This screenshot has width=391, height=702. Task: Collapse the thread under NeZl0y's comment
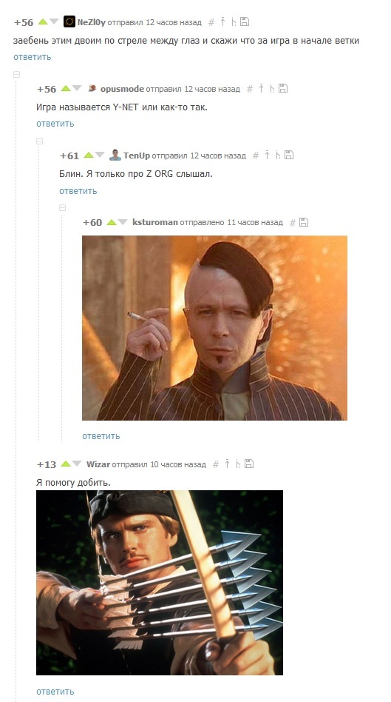[16, 75]
